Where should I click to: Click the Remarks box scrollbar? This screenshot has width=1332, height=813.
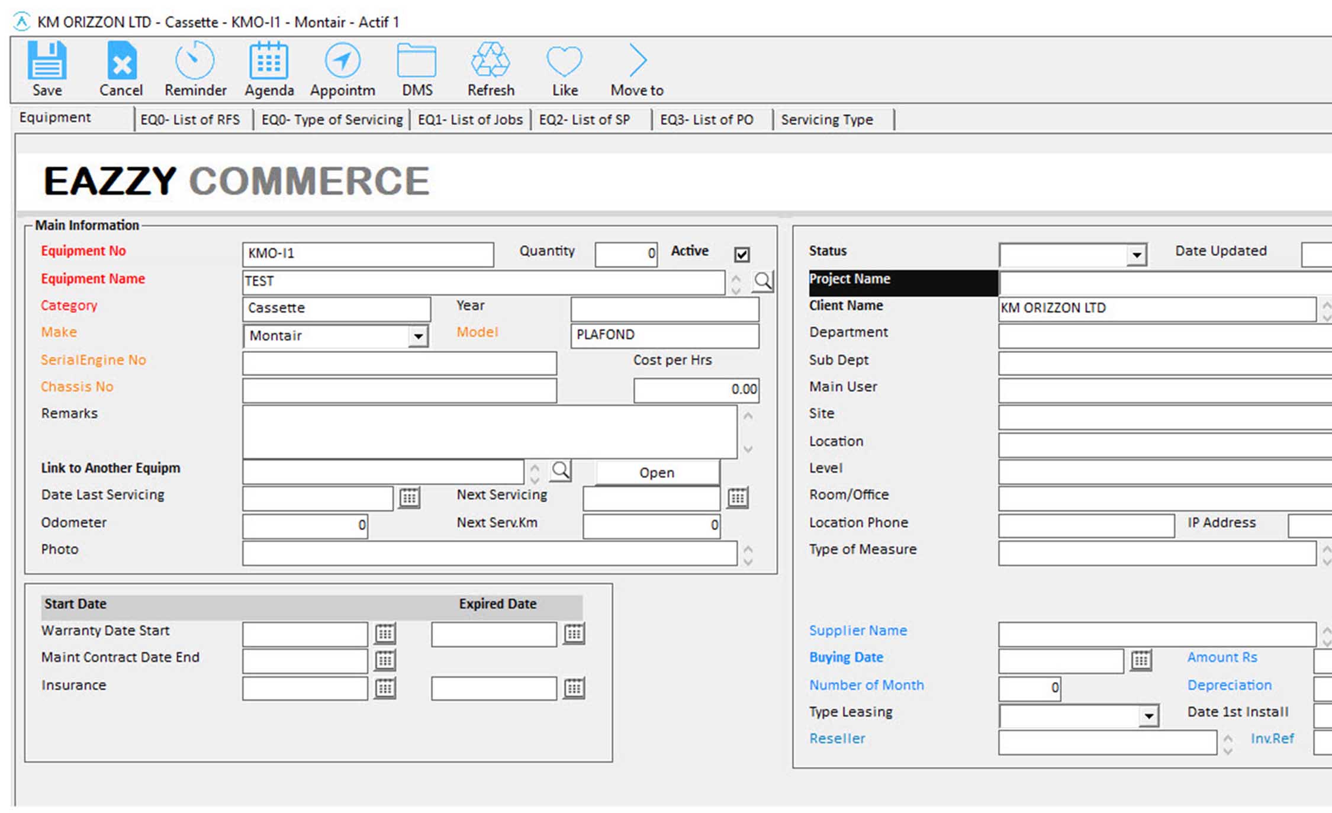point(748,432)
